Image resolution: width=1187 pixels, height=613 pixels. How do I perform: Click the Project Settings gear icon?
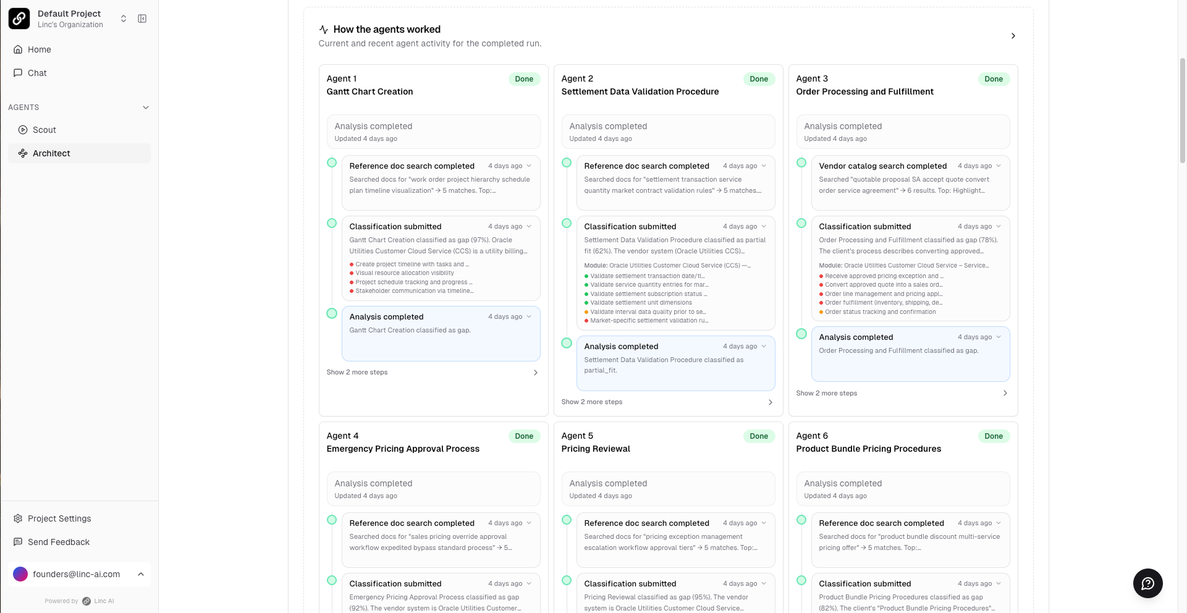pos(18,518)
